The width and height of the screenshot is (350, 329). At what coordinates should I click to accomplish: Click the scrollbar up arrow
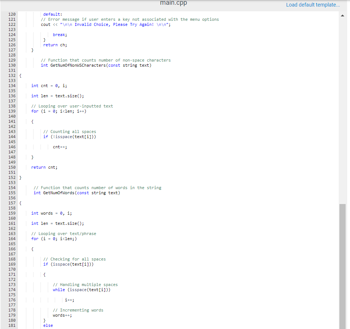[x=342, y=15]
